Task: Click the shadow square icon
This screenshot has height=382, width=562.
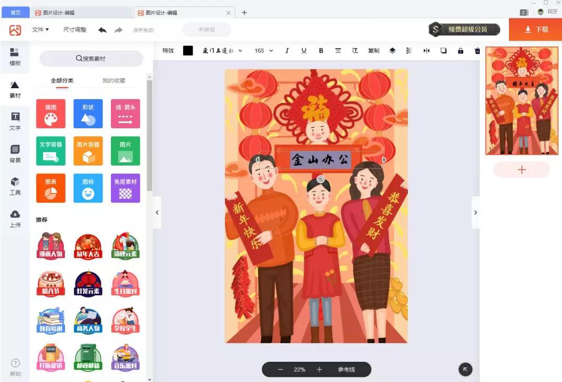Action: tap(443, 51)
